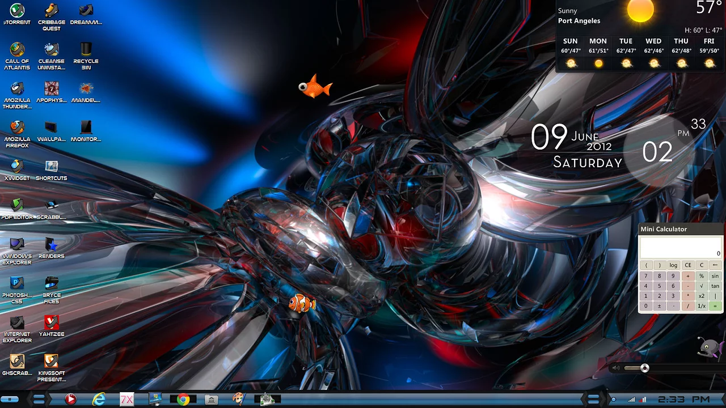Click the orange goldfish desktop widget
Viewport: 726px width, 408px height.
315,87
